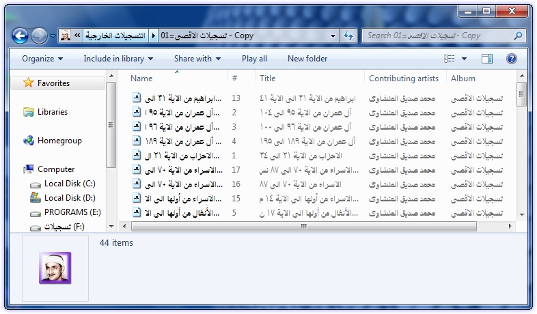Open the Share with dropdown menu
The image size is (537, 314).
tap(197, 59)
